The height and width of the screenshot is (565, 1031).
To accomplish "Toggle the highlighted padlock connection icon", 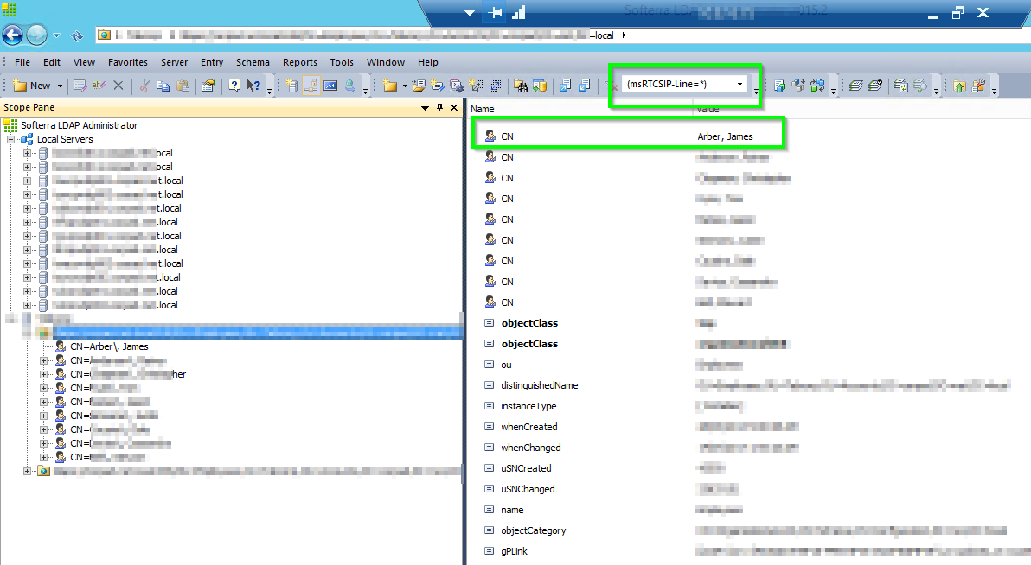I will click(311, 86).
